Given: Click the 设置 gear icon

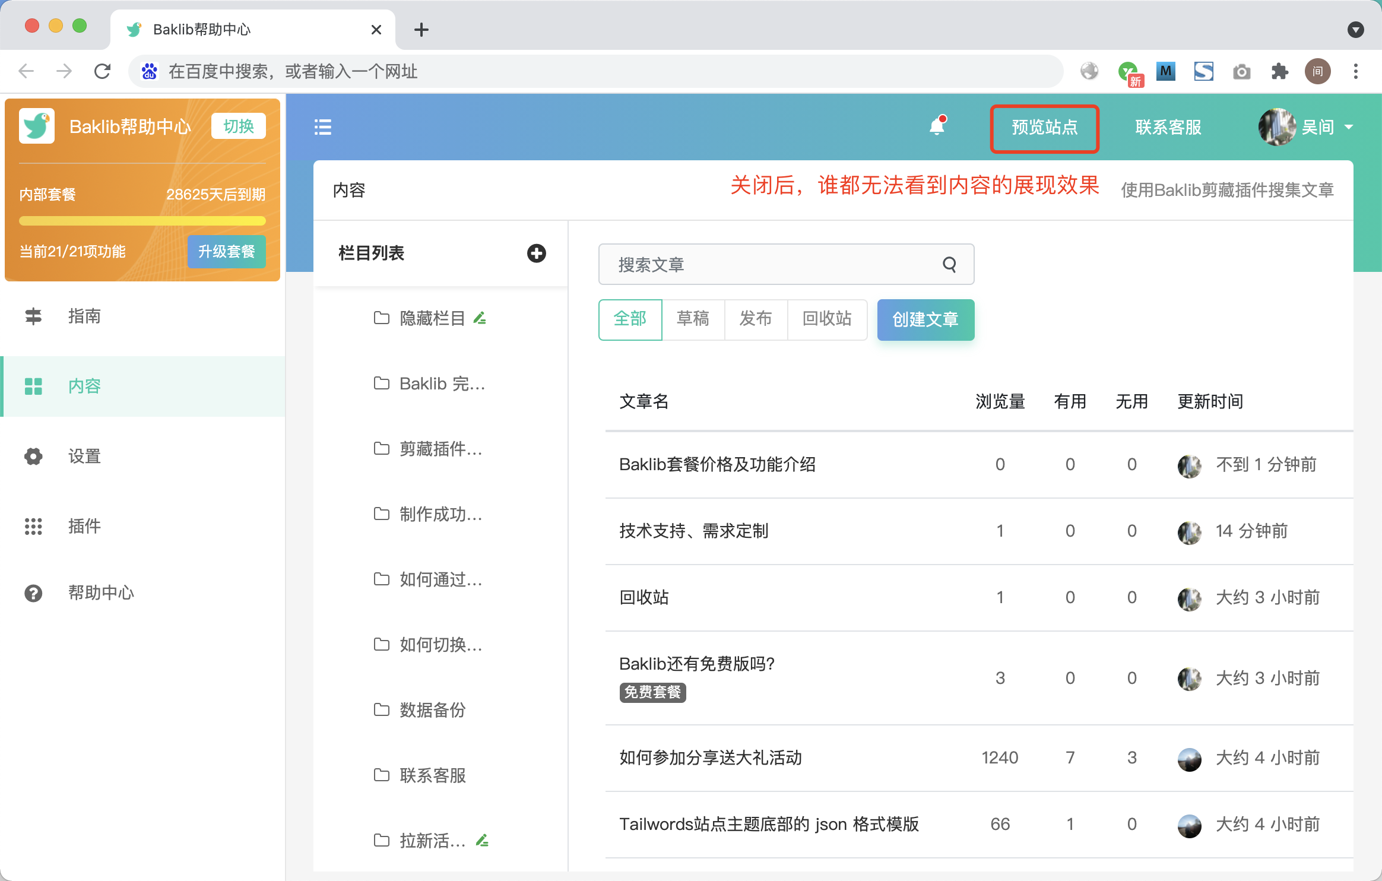Looking at the screenshot, I should click(x=33, y=457).
